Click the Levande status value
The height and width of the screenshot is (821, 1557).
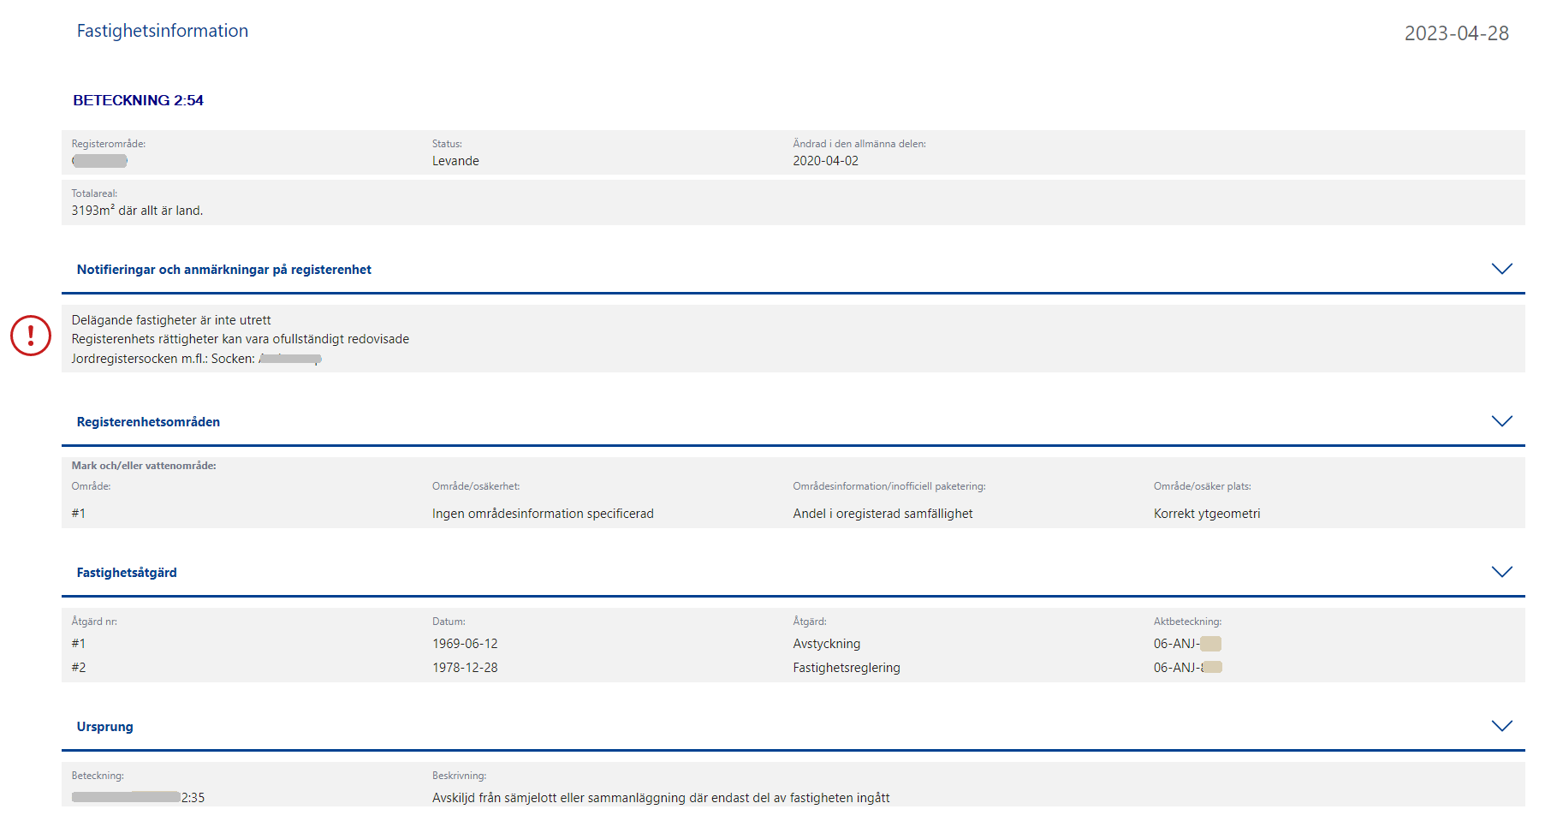(455, 161)
